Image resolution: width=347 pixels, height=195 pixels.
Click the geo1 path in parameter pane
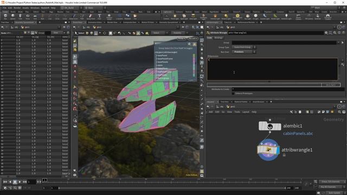coord(232,27)
